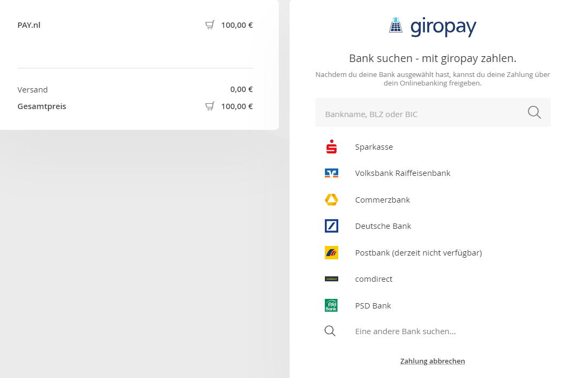Focus the 'Bankname, BLZ oder BIC' search field
570x378 pixels.
click(432, 112)
